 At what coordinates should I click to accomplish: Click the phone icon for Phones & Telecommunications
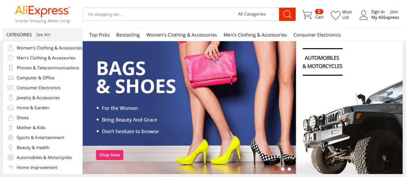[11, 68]
